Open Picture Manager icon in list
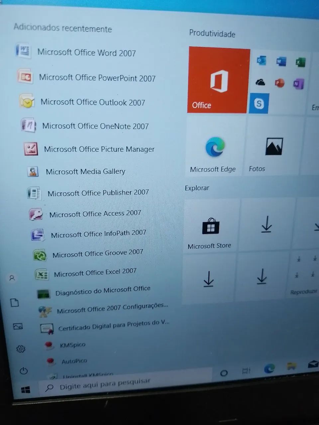The width and height of the screenshot is (319, 425). tap(31, 148)
